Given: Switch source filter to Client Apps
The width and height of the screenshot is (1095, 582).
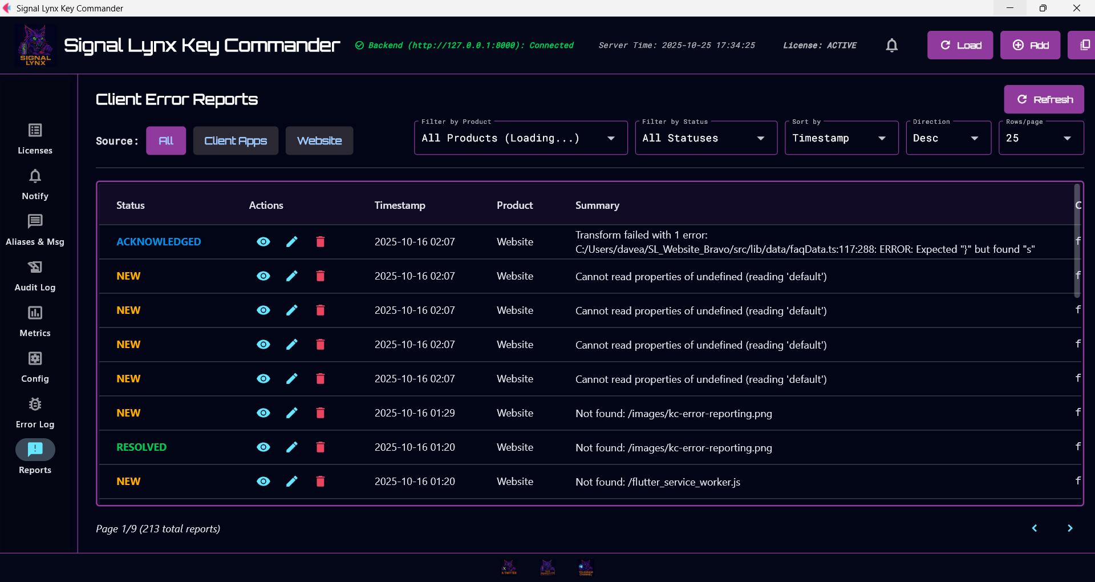Looking at the screenshot, I should pos(236,140).
